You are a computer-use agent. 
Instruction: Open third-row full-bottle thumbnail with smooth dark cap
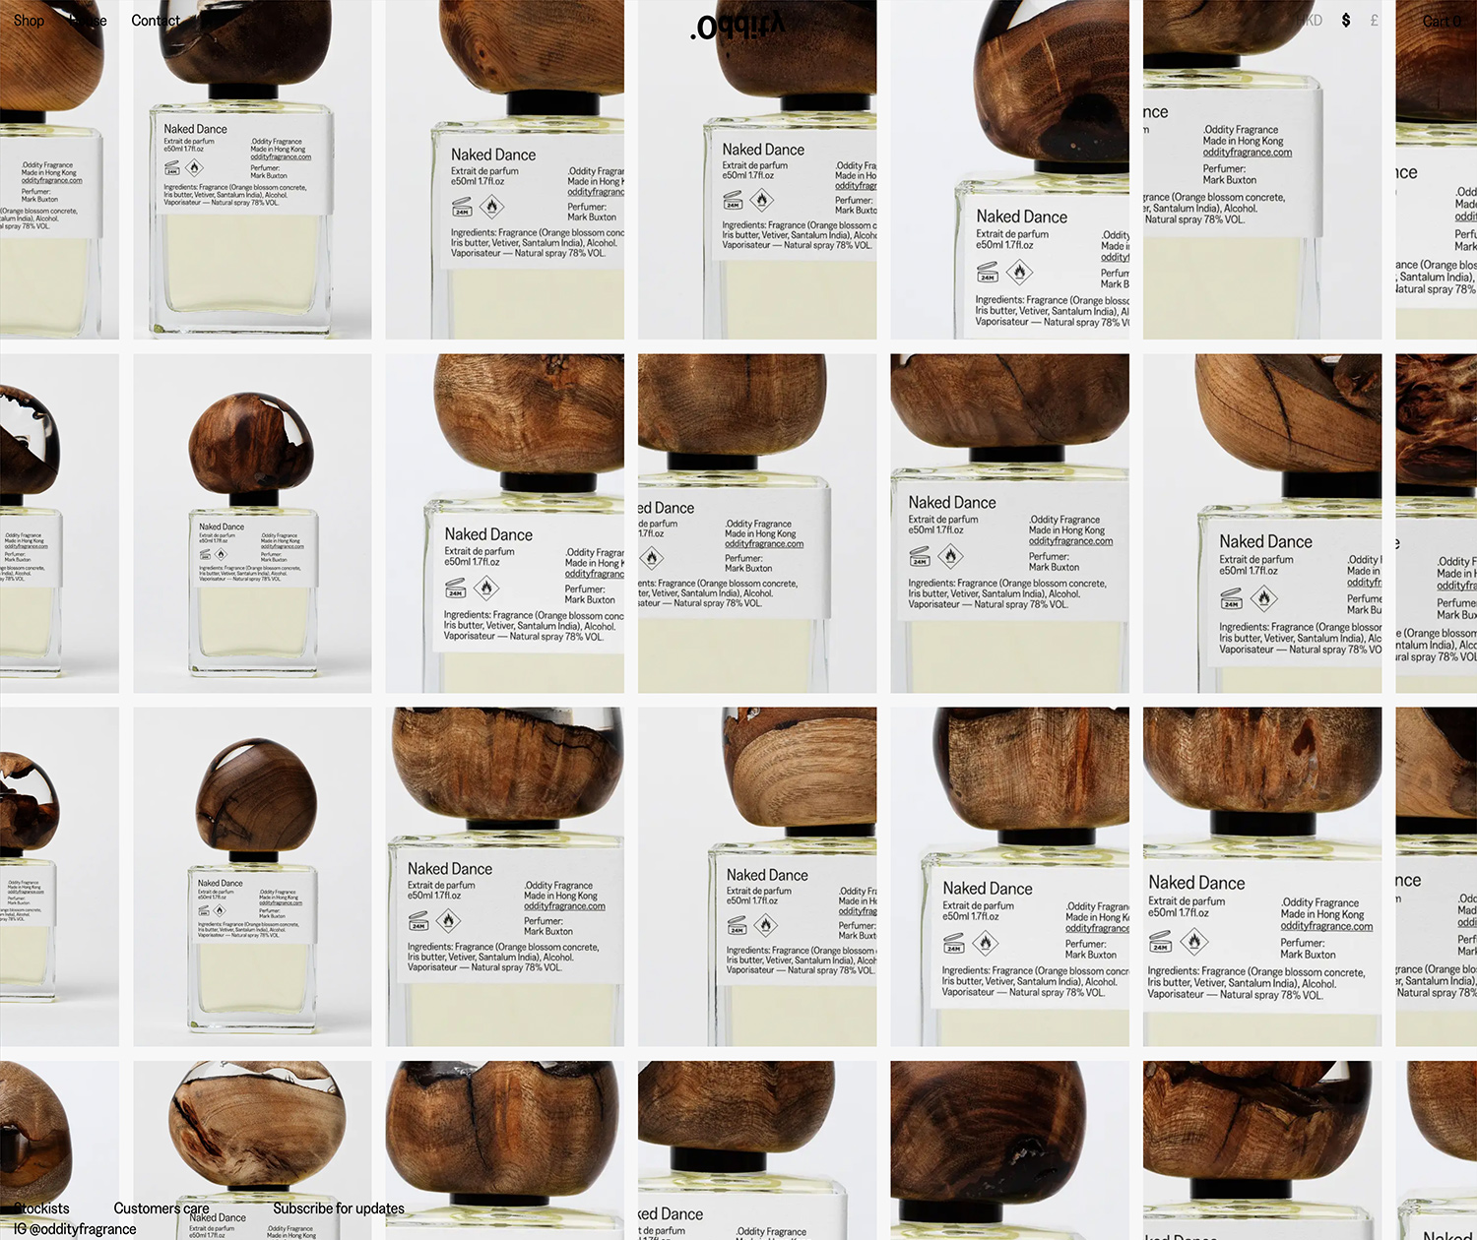[253, 877]
